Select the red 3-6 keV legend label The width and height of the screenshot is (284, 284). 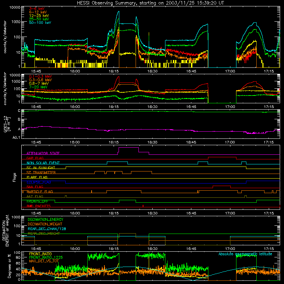(x=37, y=9)
